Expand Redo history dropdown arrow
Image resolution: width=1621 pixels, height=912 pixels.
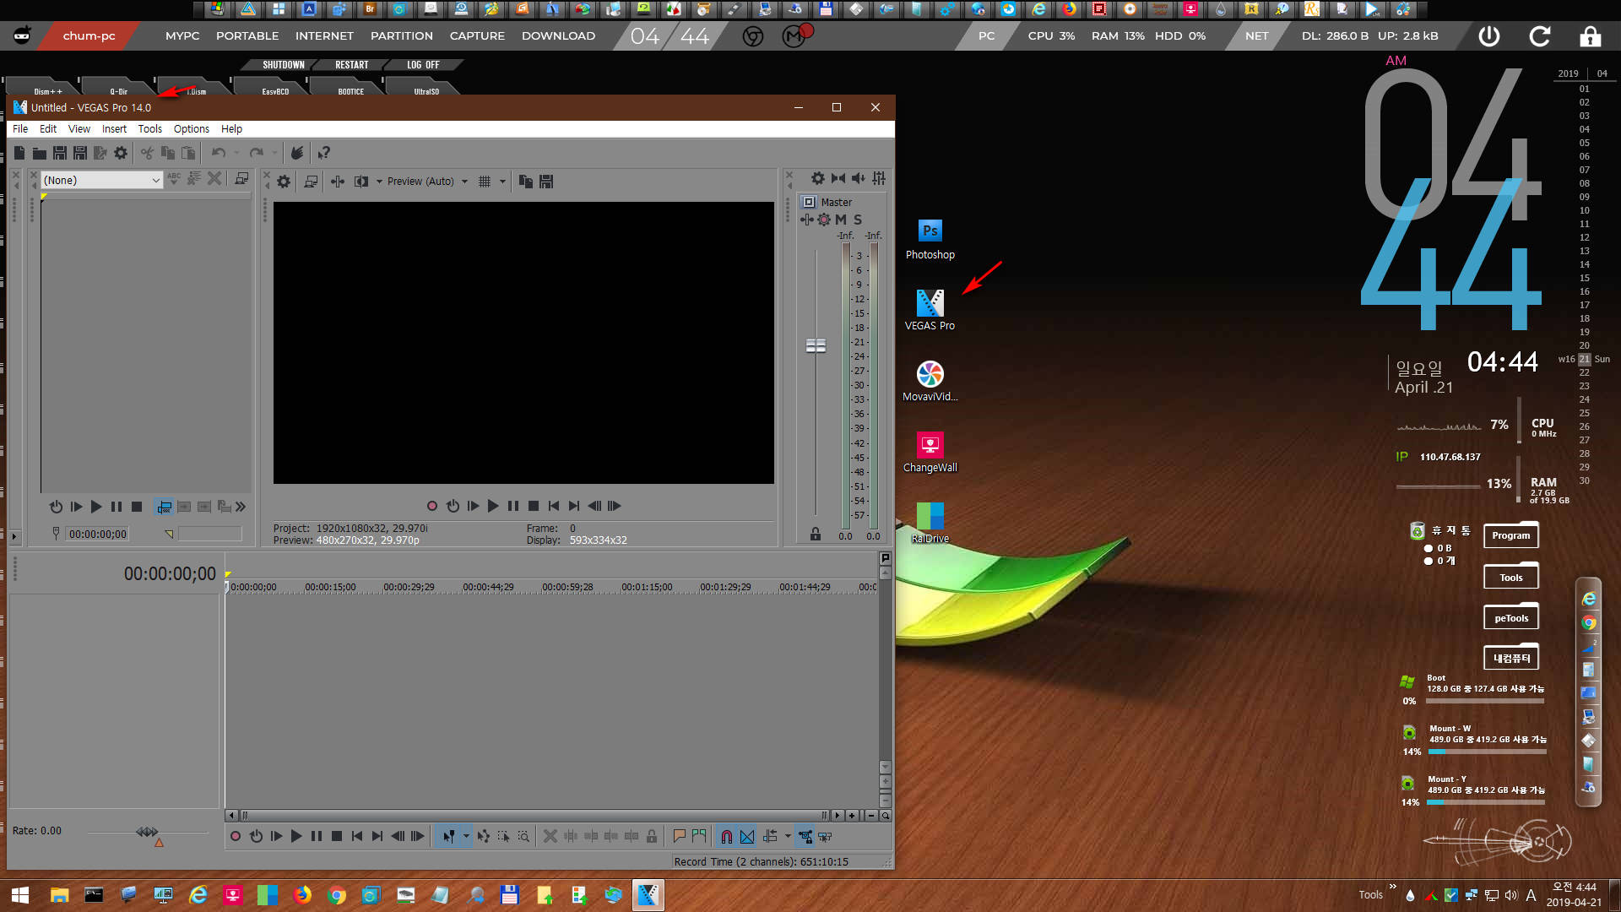click(x=274, y=153)
